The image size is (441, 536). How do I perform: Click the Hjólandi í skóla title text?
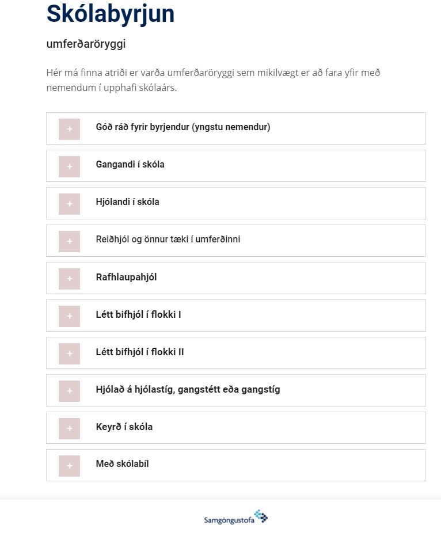[127, 202]
